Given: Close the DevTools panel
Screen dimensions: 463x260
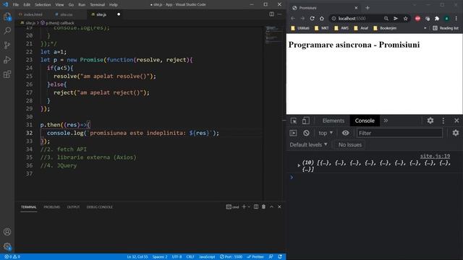Looking at the screenshot, I should pyautogui.click(x=456, y=121).
